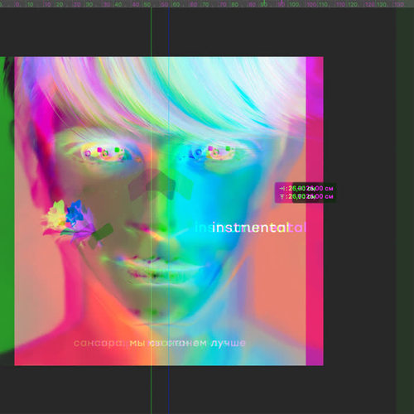The image size is (414, 414).
Task: Click the green strip left of the artwork
Action: [x=7, y=205]
